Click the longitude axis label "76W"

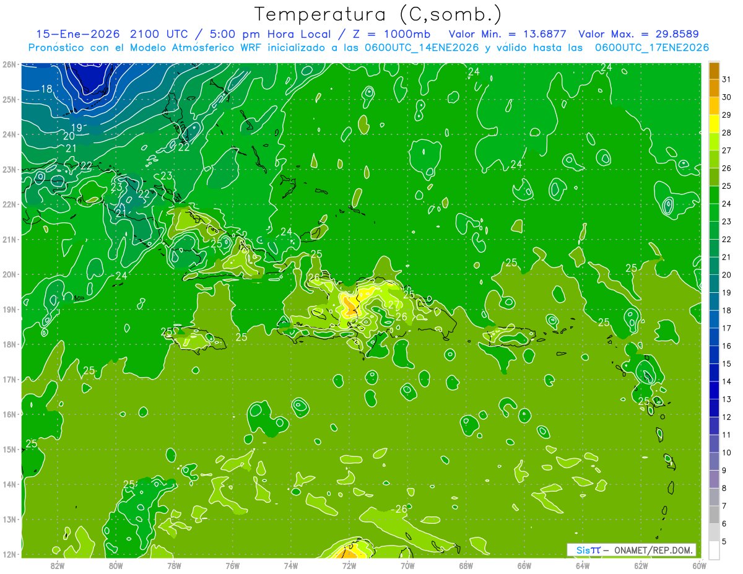click(x=232, y=565)
